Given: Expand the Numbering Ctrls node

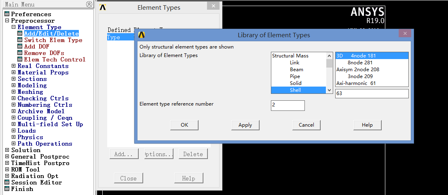Looking at the screenshot, I should tap(13, 105).
